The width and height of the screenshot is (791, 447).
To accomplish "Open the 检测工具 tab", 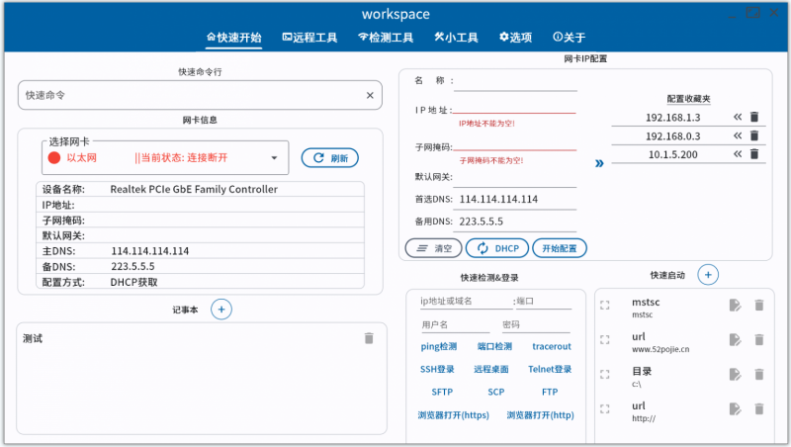I will (386, 38).
